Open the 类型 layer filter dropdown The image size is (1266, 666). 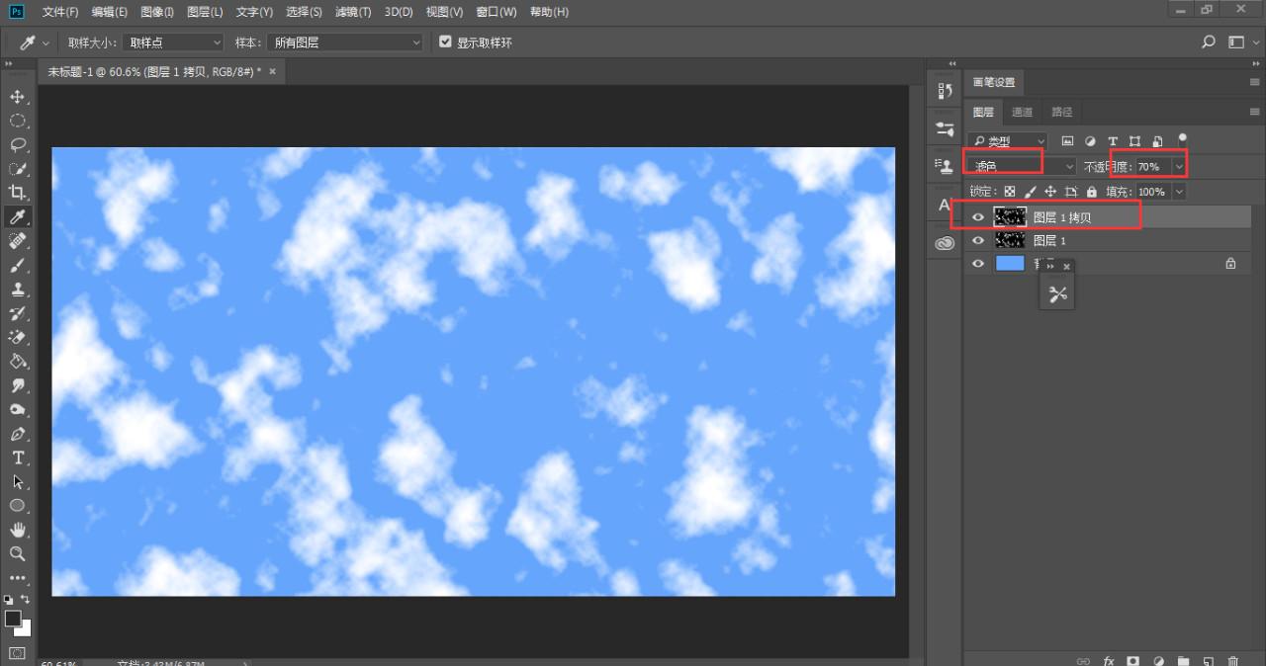click(x=1007, y=141)
